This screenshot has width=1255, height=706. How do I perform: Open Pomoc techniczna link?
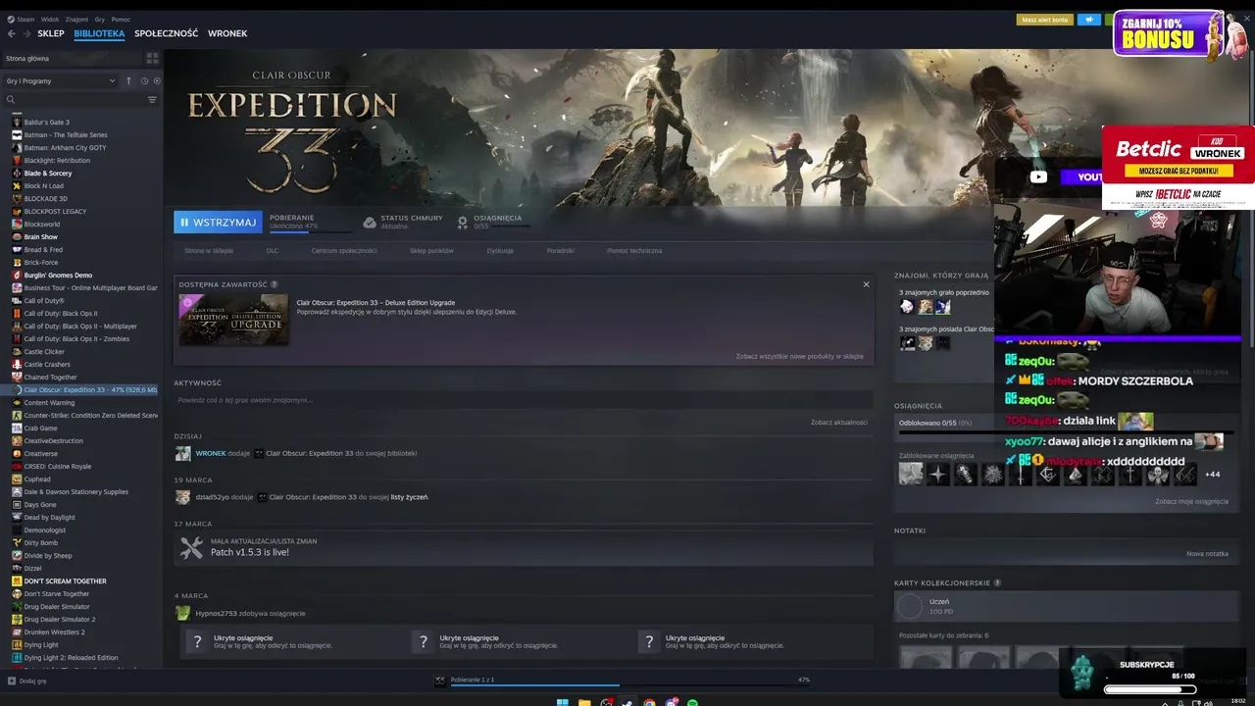coord(634,251)
